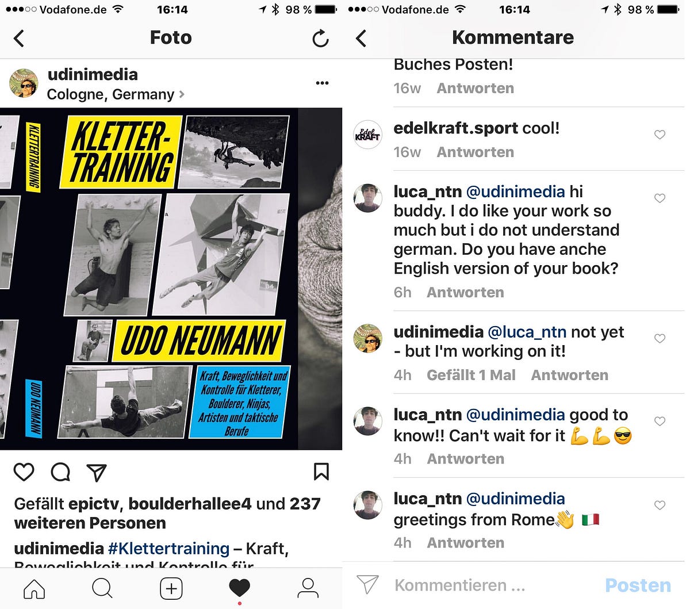Tap the refresh icon in Foto header
The width and height of the screenshot is (690, 609).
coord(320,39)
